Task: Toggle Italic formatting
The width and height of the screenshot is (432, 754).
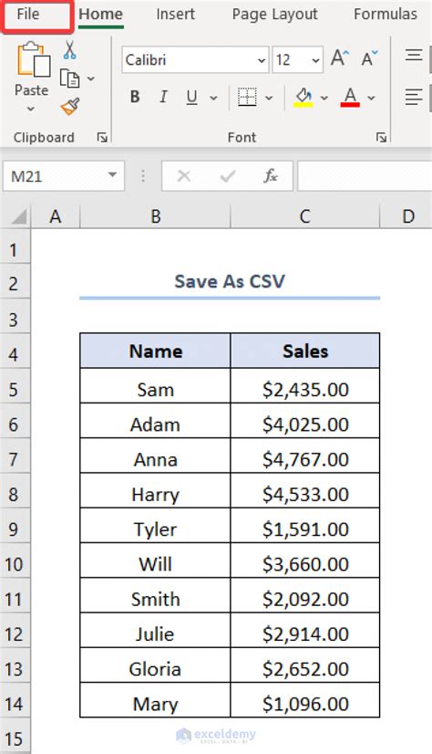Action: pyautogui.click(x=163, y=97)
